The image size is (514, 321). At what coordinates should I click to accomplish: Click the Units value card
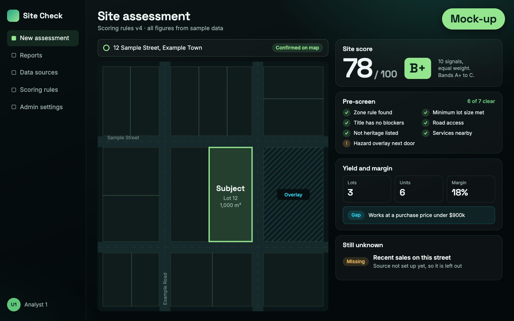point(419,189)
